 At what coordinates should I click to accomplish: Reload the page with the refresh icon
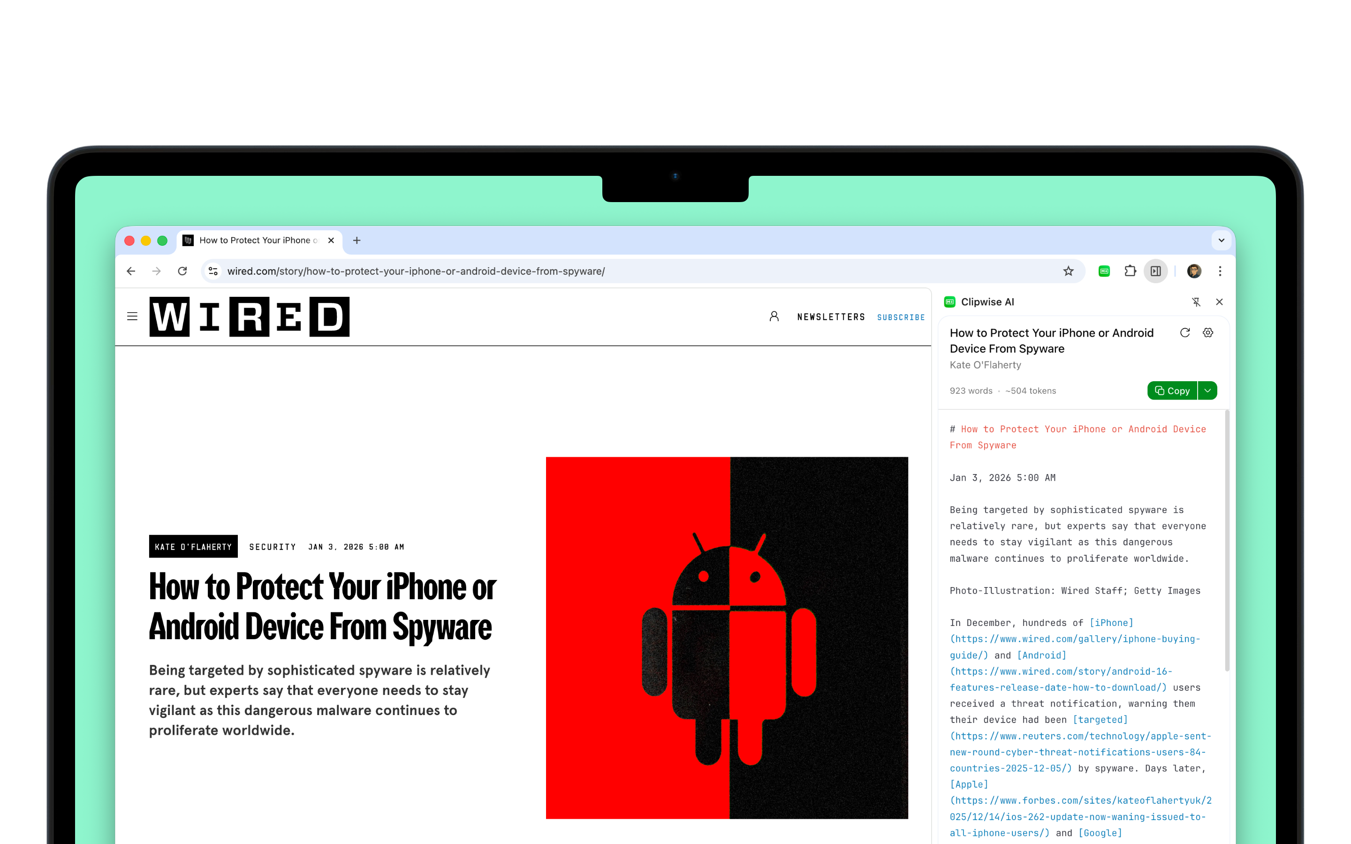182,271
